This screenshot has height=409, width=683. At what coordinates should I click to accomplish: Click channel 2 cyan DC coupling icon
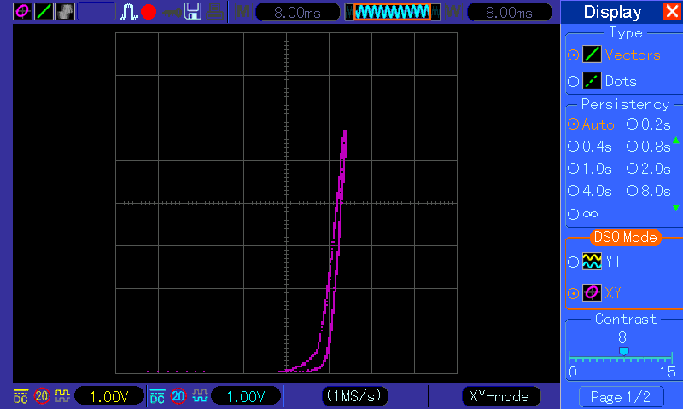click(x=157, y=396)
